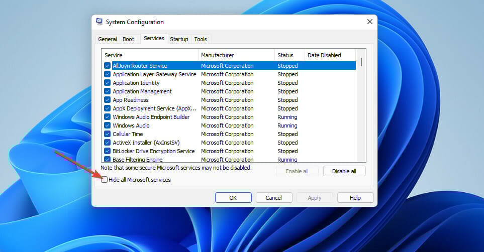
Task: Select Windows Audio Endpoint Builder name
Action: point(151,117)
